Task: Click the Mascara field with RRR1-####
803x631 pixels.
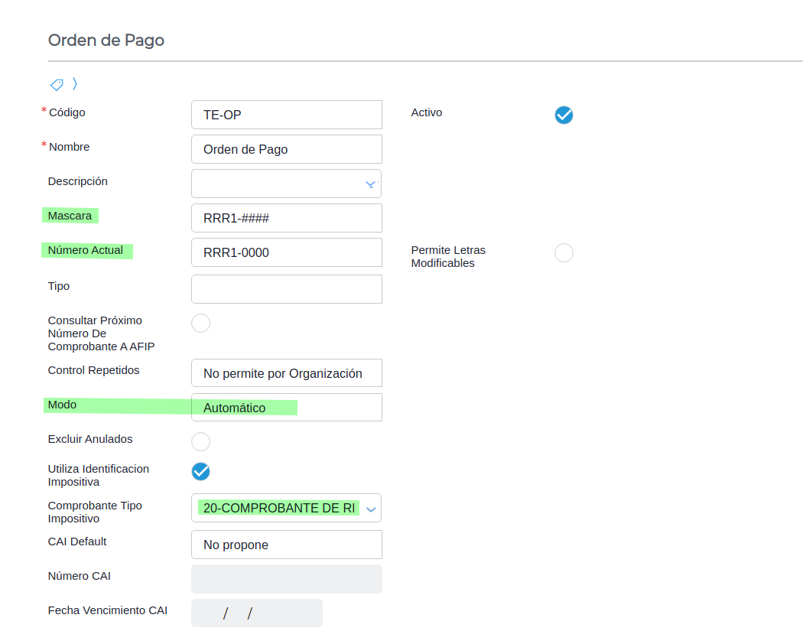Action: point(286,218)
